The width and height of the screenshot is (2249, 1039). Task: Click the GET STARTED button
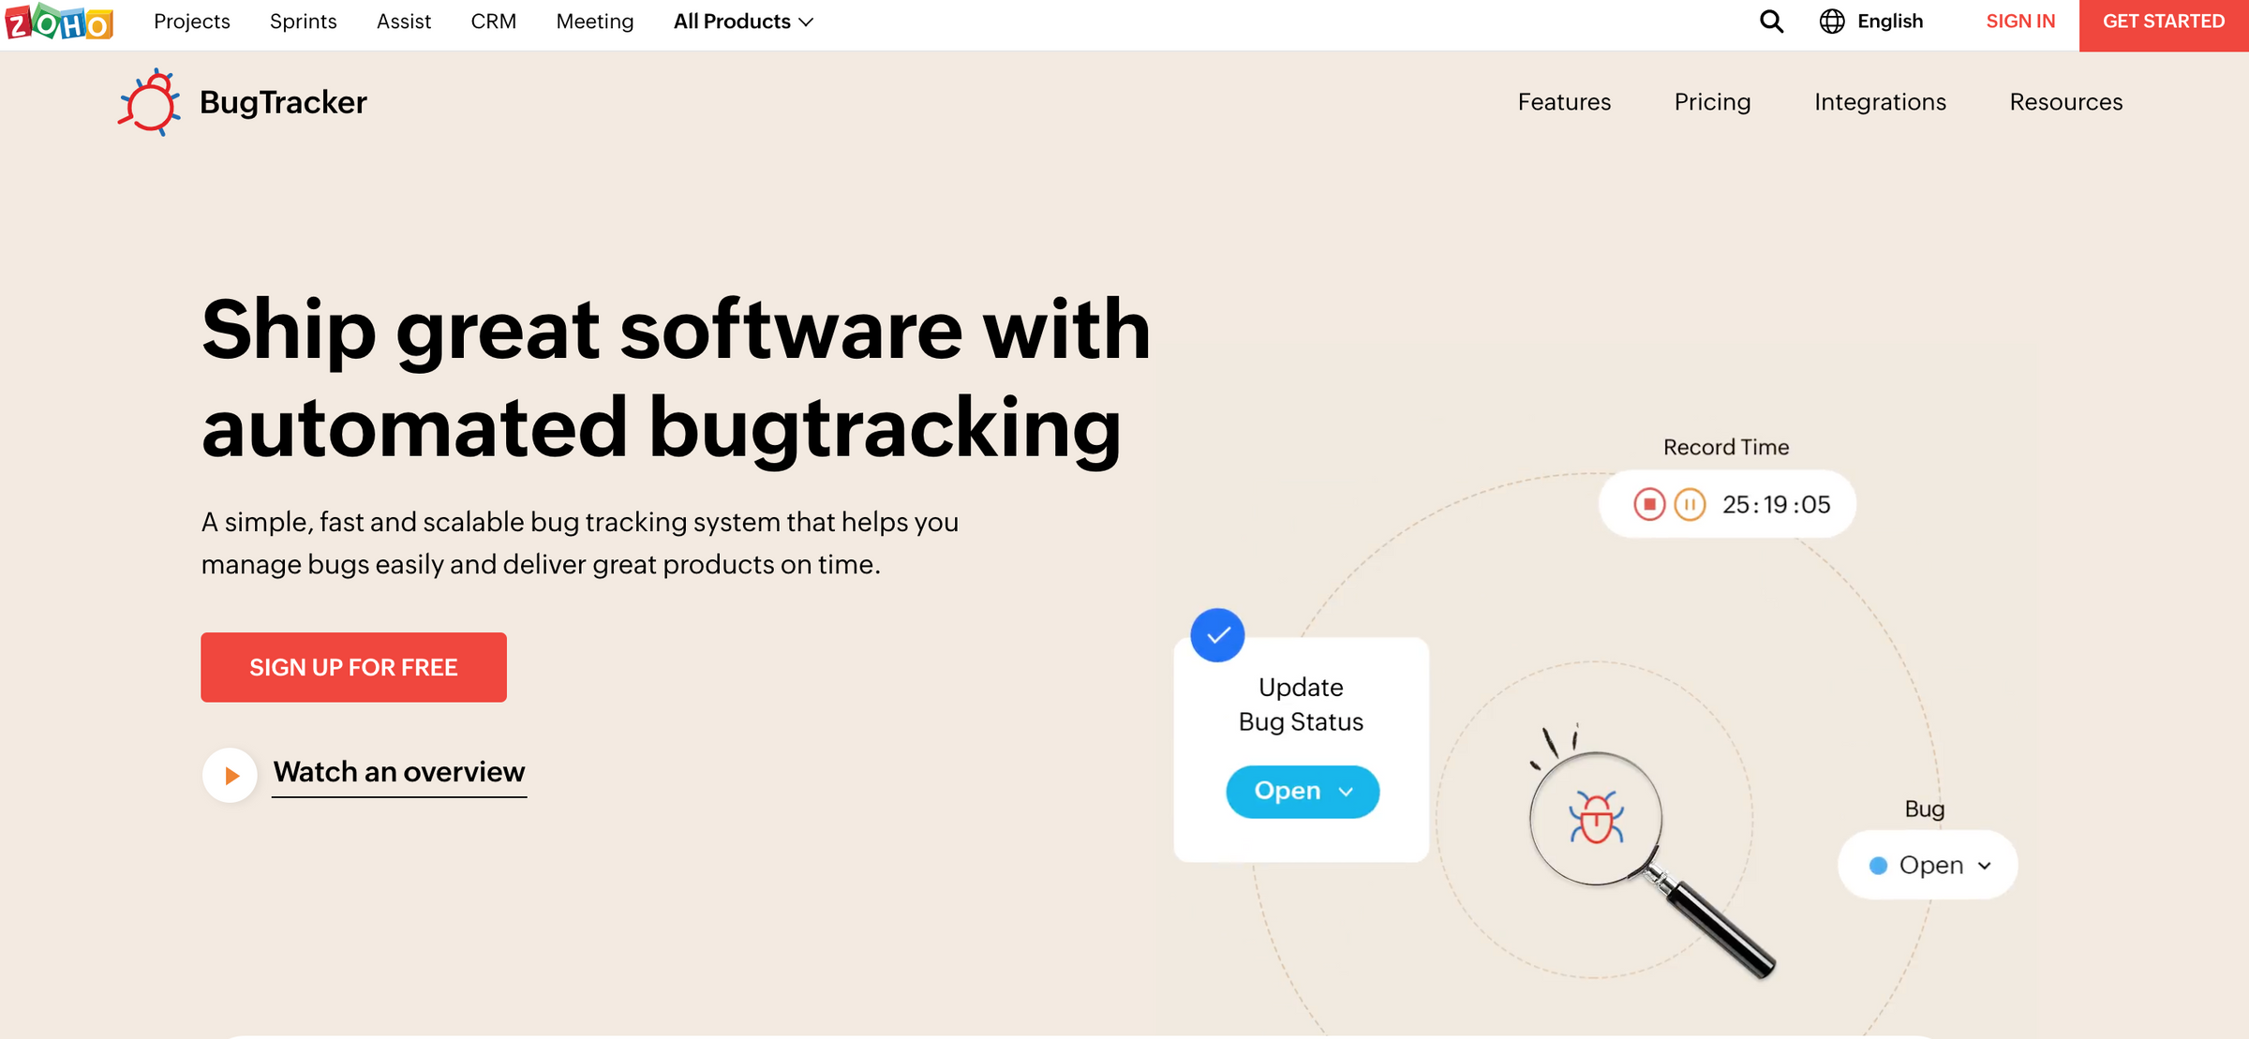(x=2164, y=25)
